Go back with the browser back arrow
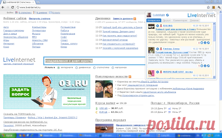222x138 pixels. point(3,7)
